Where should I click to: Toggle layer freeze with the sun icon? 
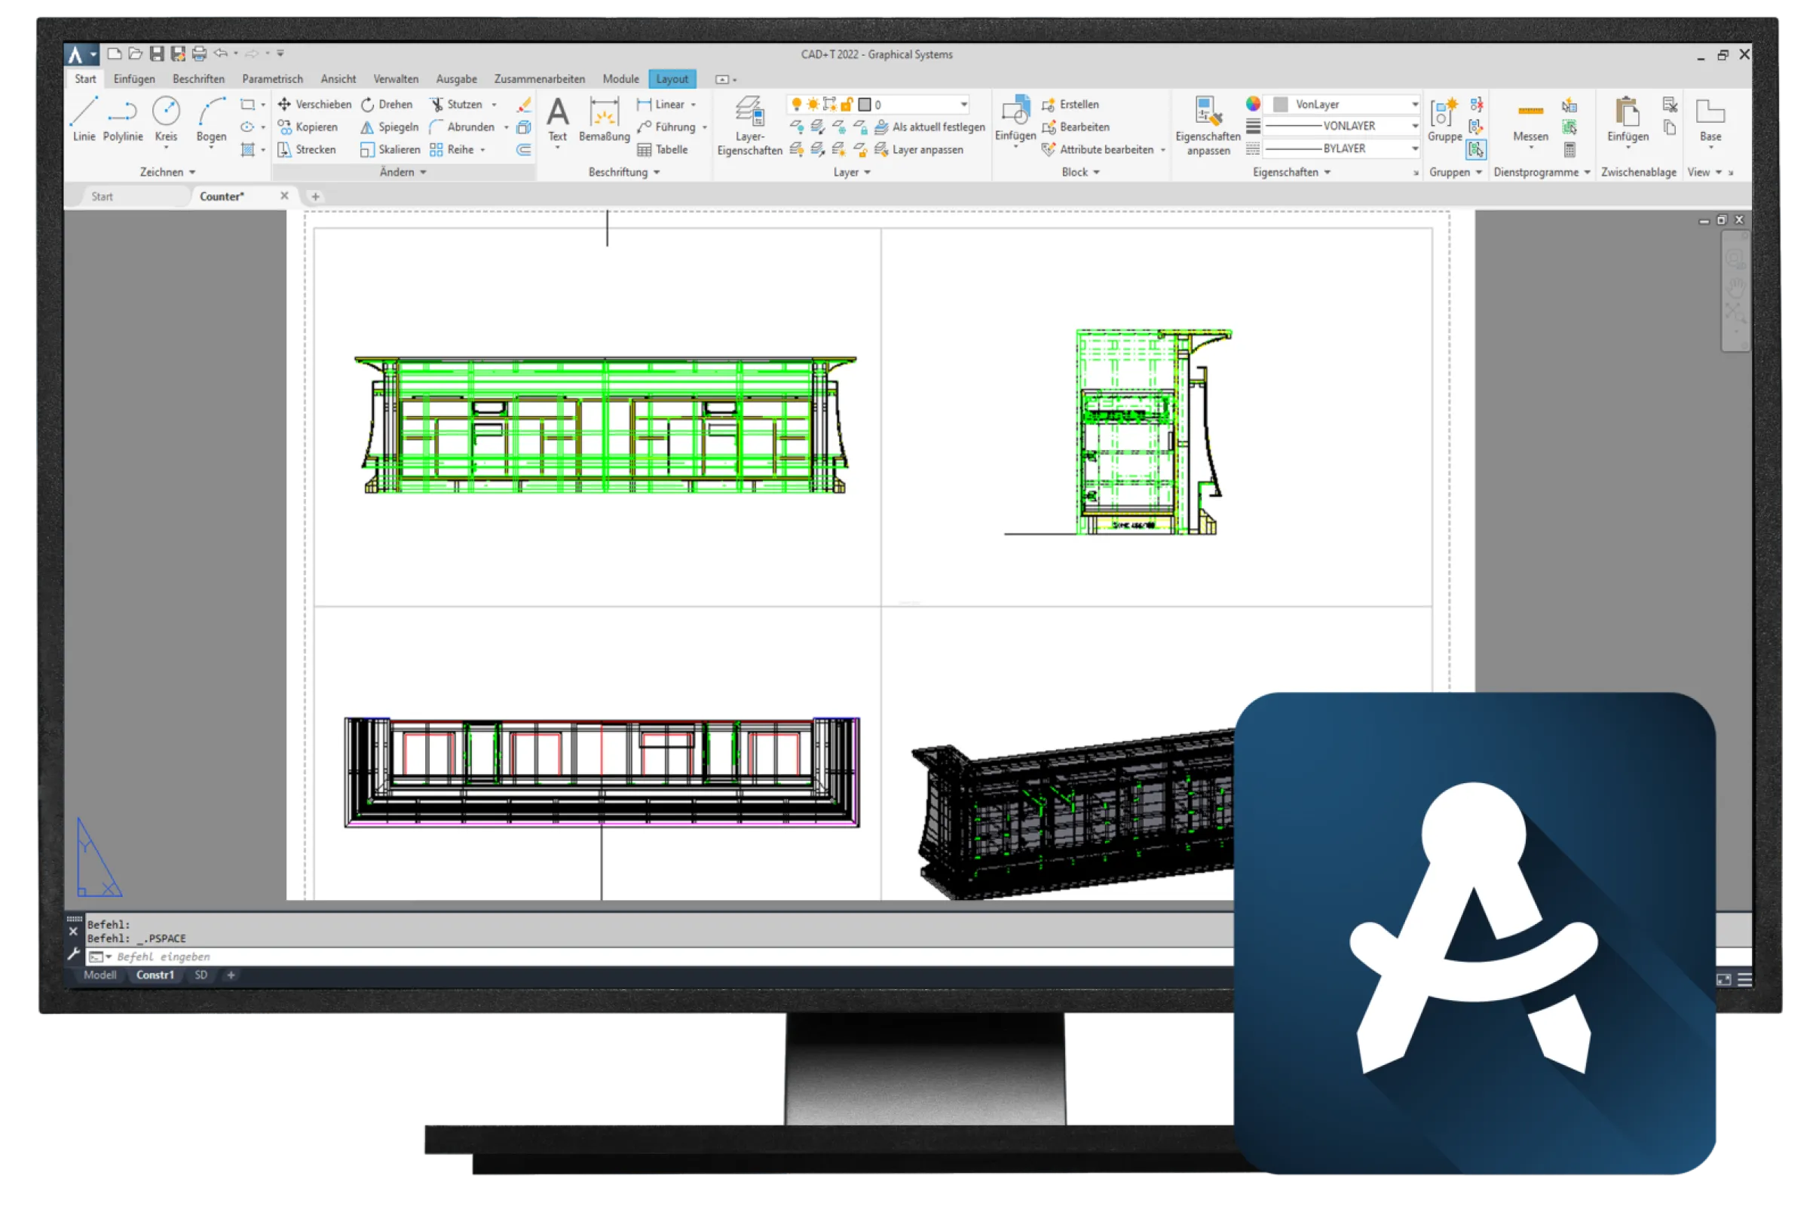click(x=813, y=105)
